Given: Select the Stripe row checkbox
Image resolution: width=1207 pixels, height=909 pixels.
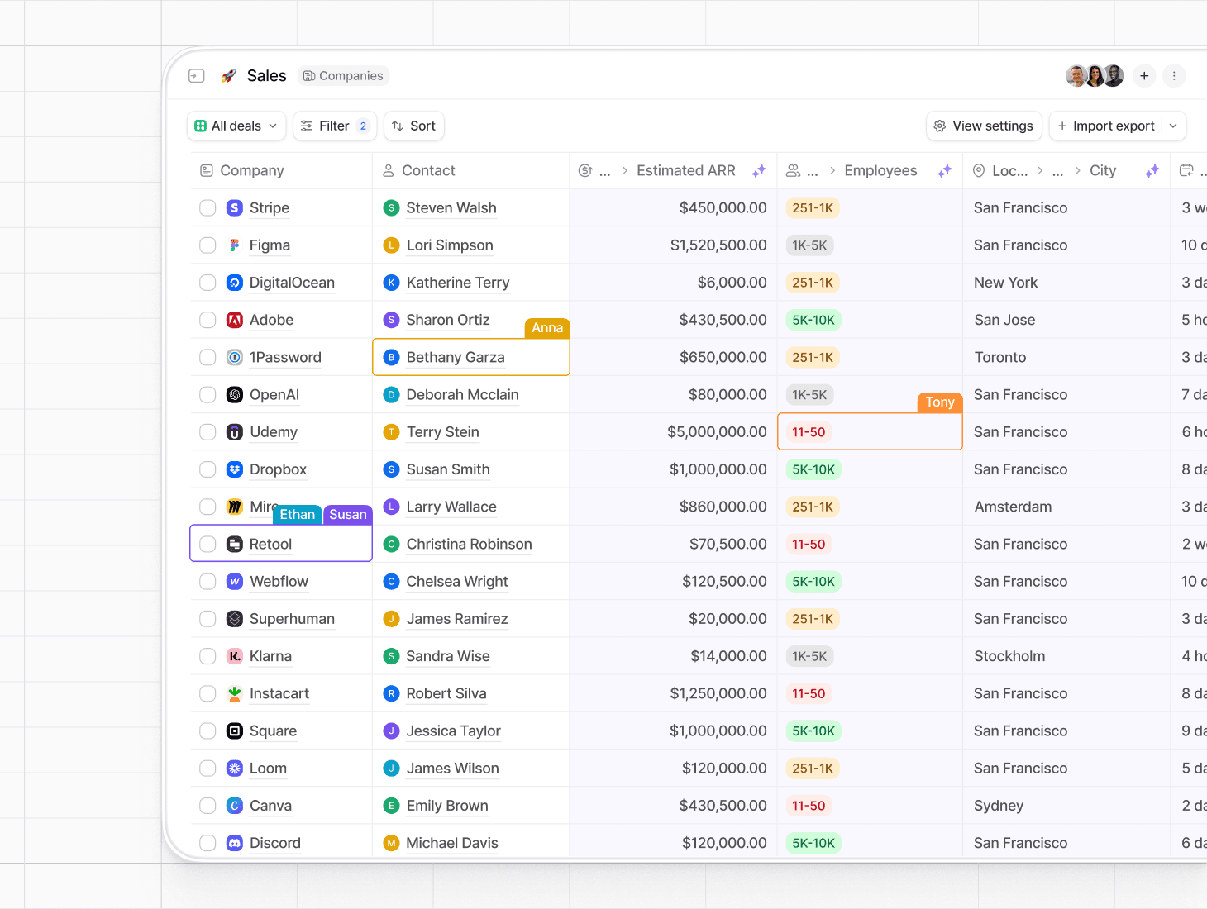Looking at the screenshot, I should point(208,208).
